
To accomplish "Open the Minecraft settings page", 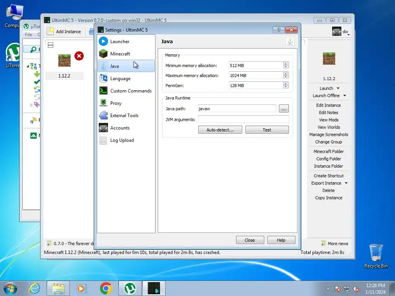I will (126, 54).
